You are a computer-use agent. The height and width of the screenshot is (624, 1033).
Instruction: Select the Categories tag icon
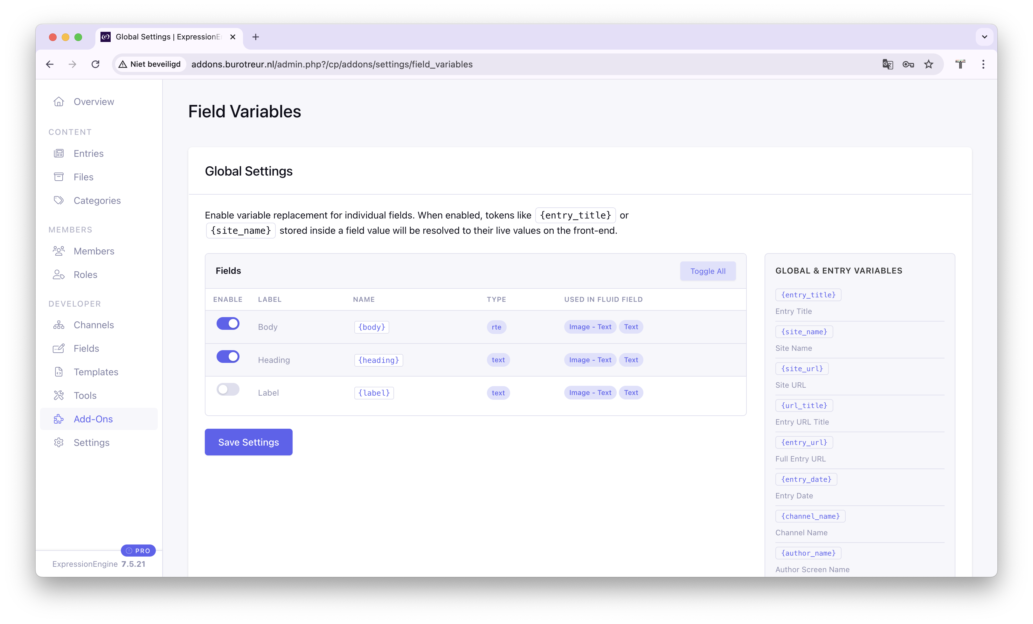59,200
